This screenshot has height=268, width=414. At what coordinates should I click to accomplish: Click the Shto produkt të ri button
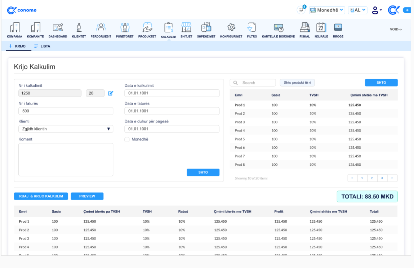297,83
